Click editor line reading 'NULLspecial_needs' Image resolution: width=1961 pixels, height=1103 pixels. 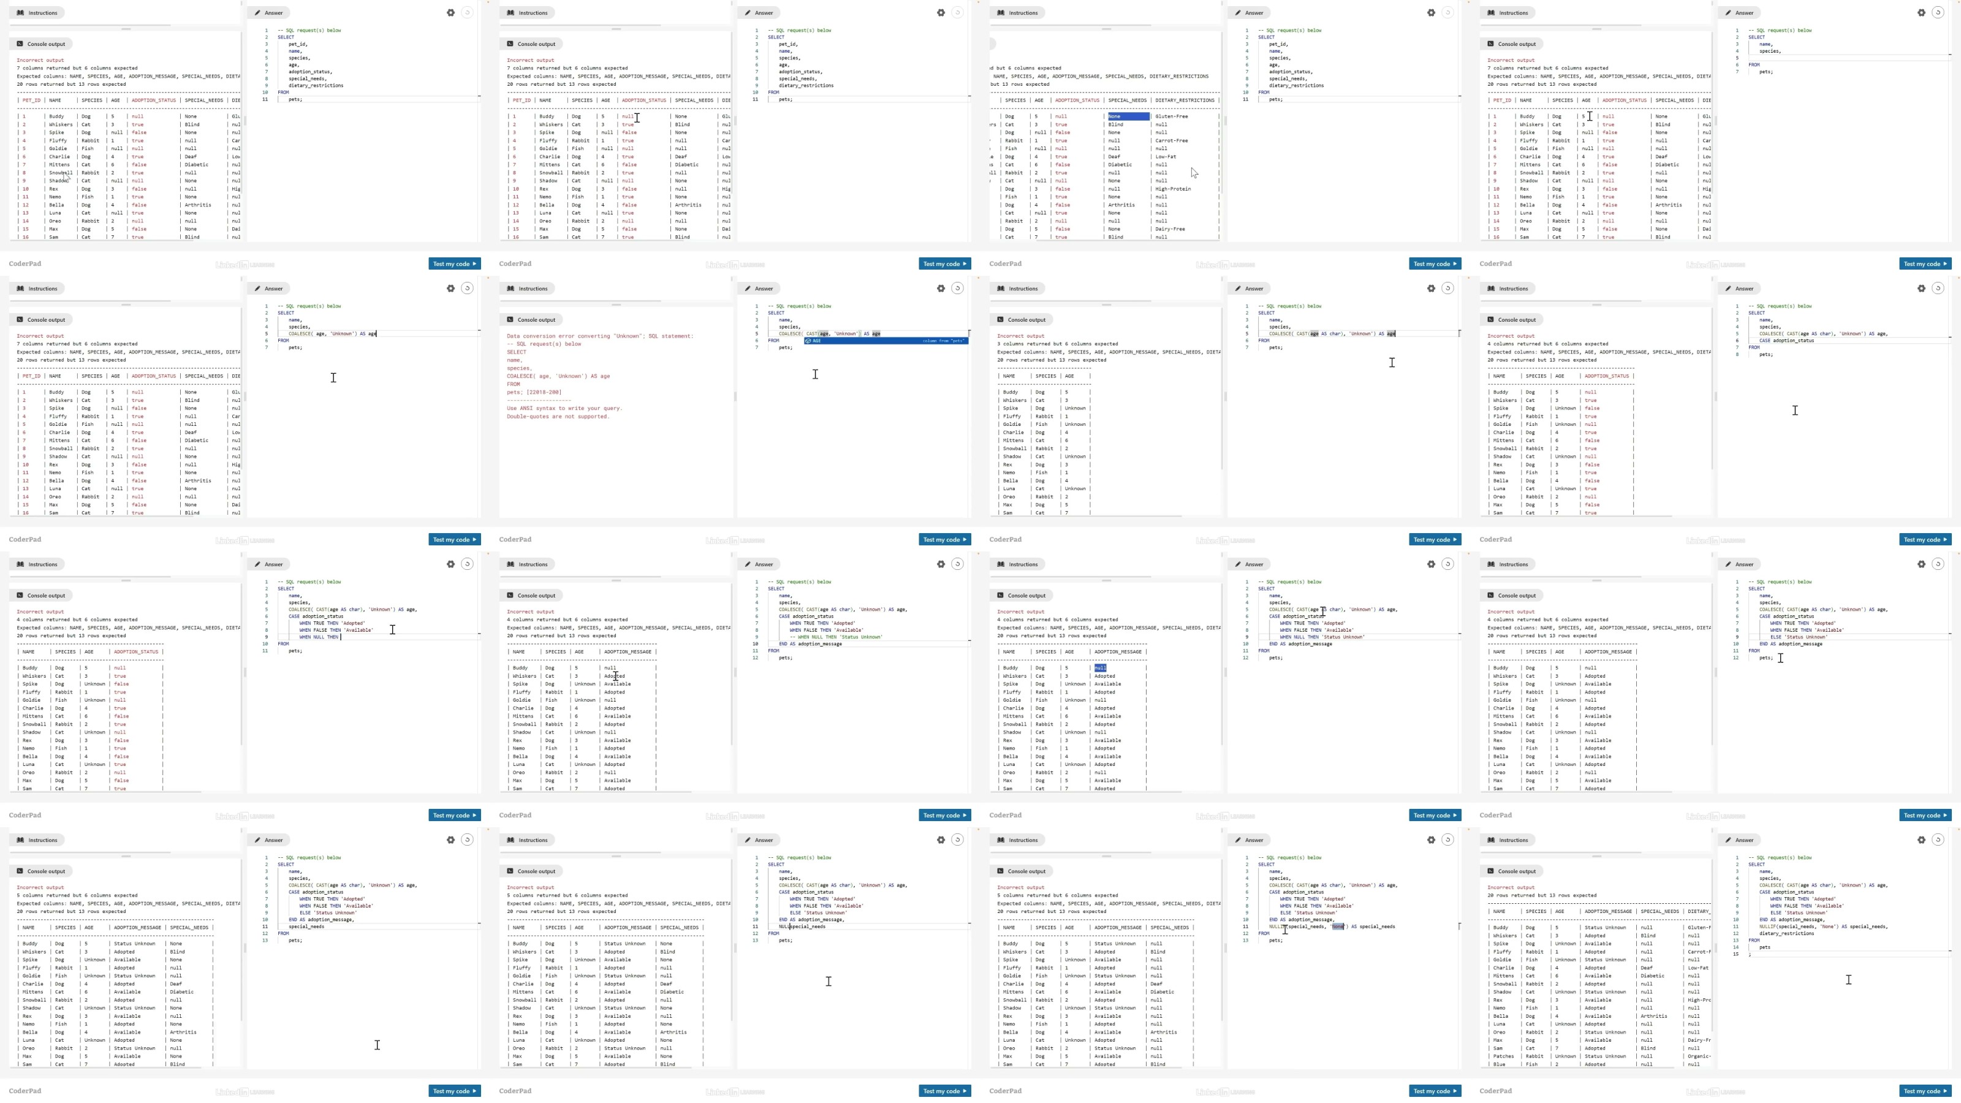[x=802, y=927]
